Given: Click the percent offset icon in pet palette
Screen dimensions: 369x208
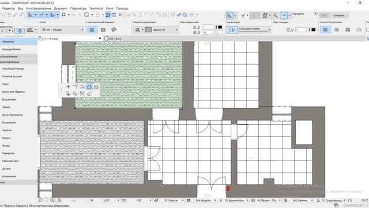Looking at the screenshot, I should point(82,94).
